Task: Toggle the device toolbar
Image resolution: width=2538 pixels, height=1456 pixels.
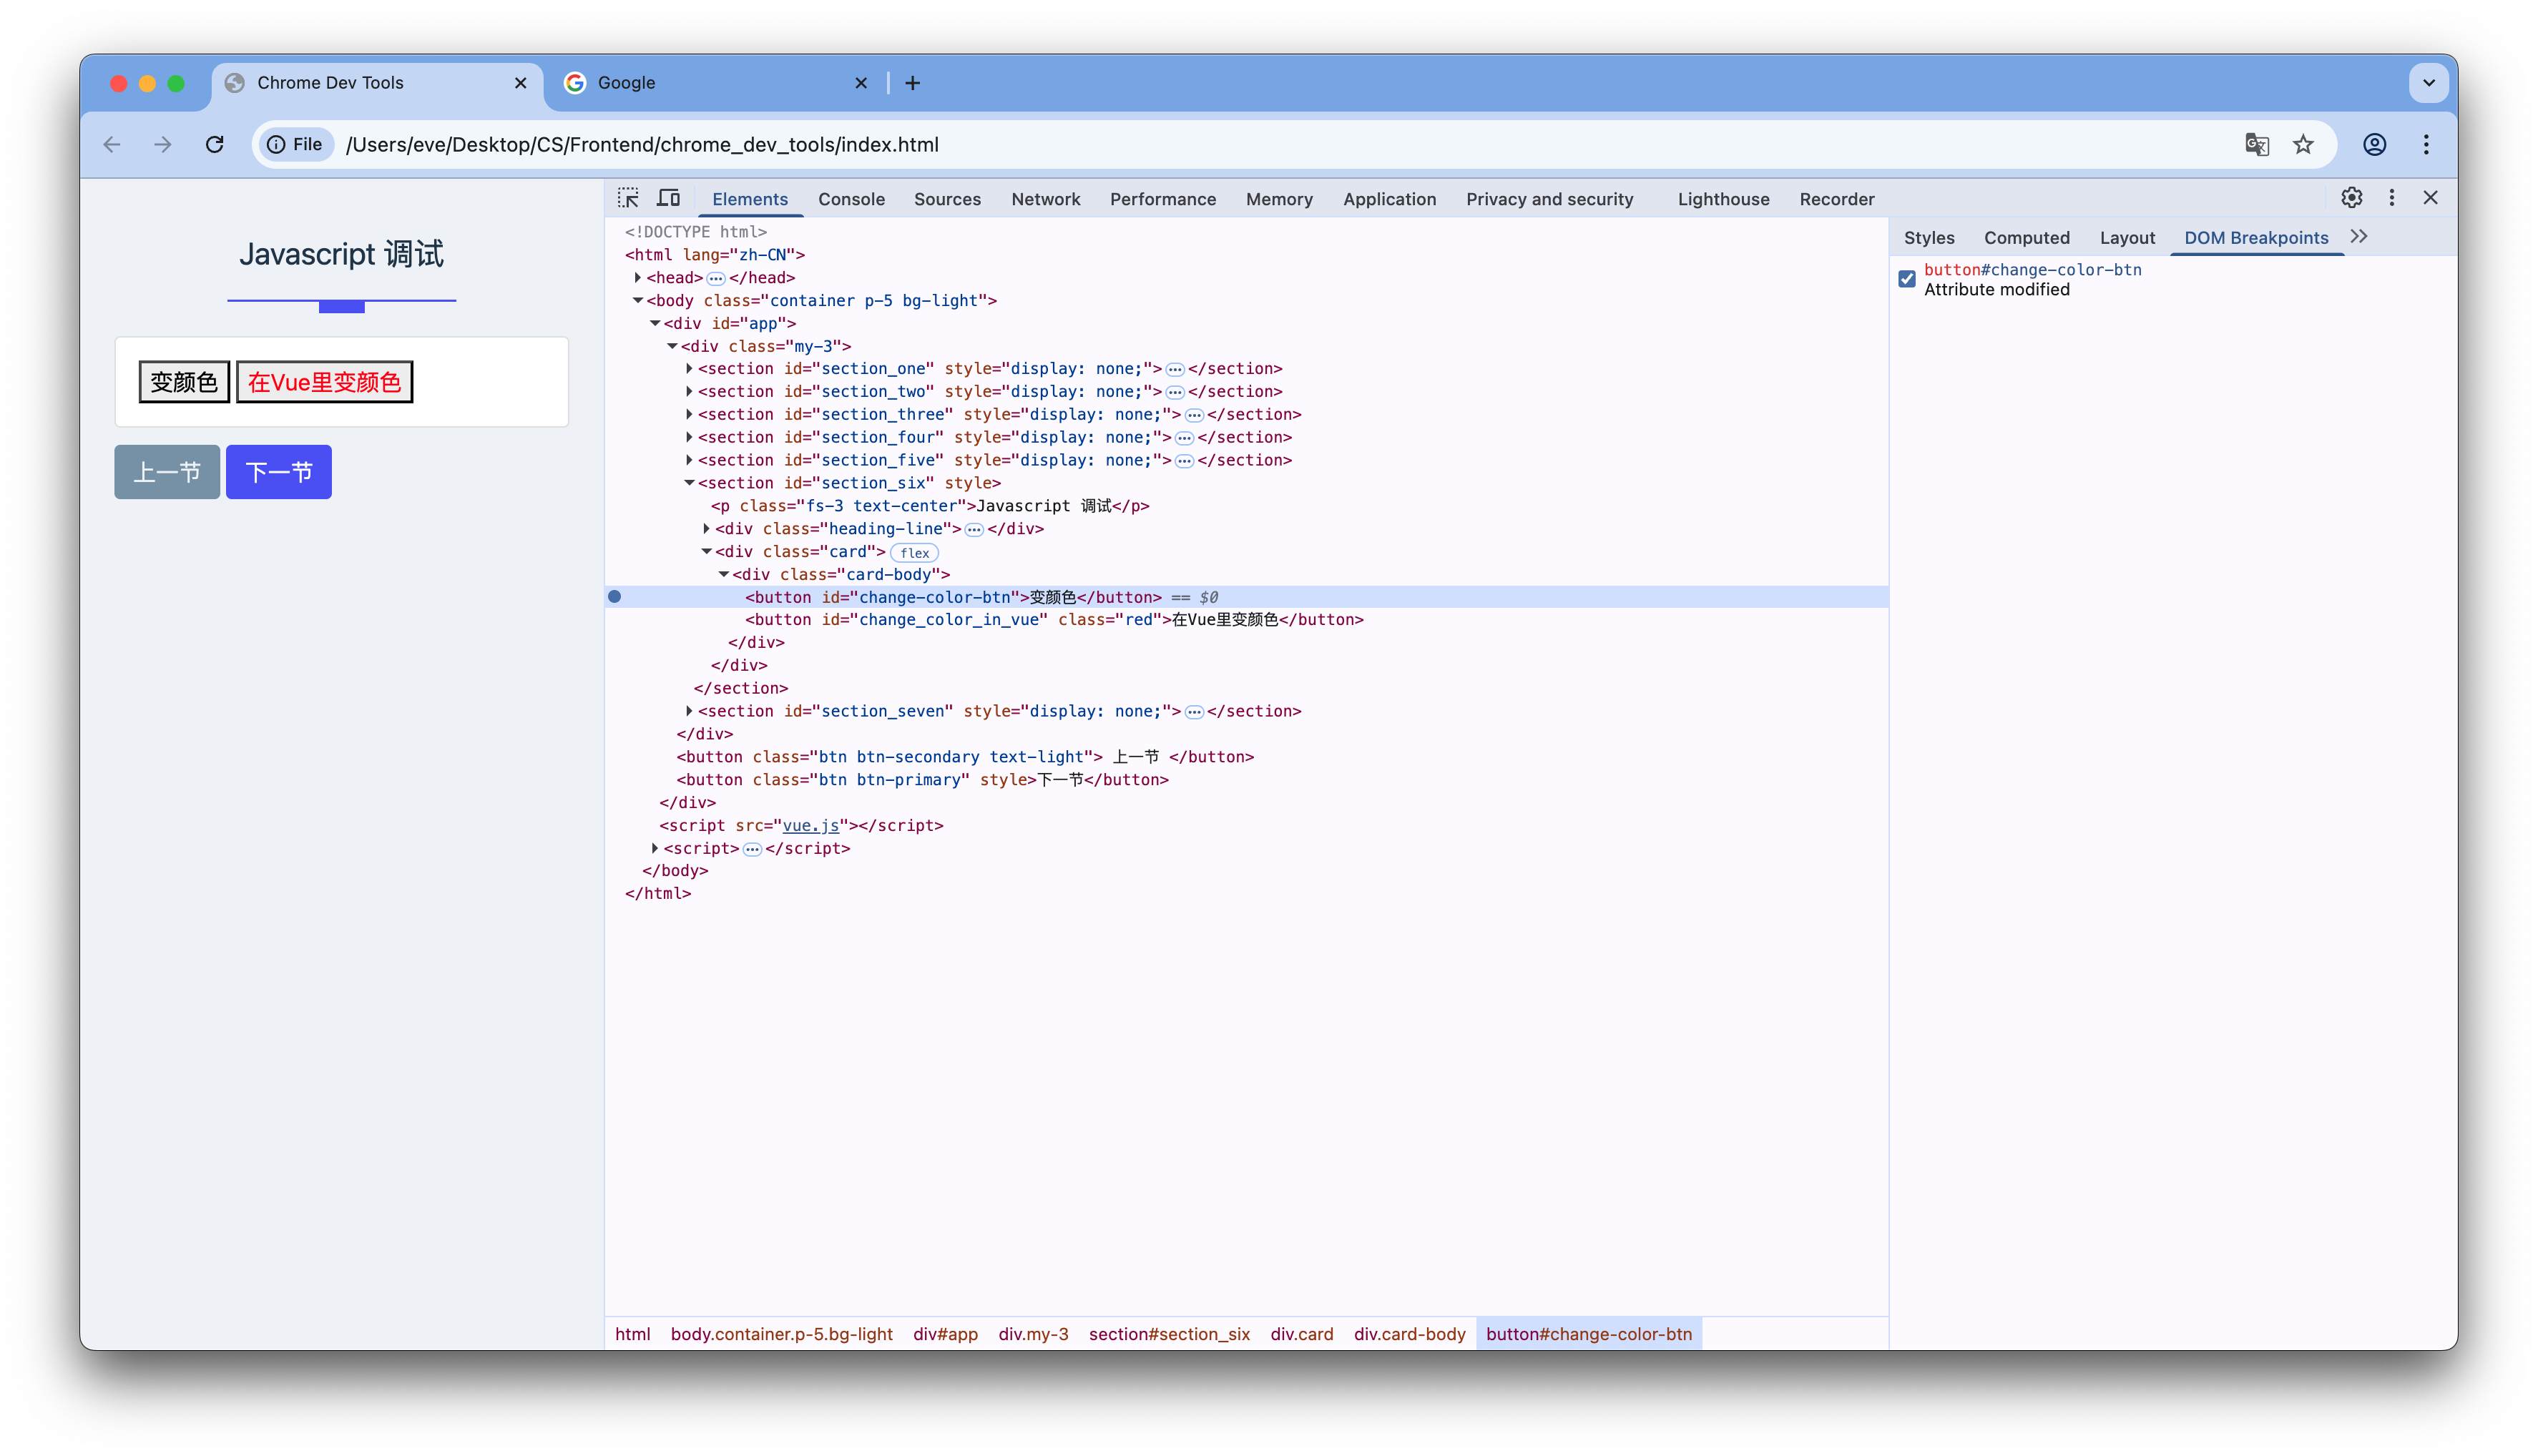Action: pyautogui.click(x=668, y=197)
